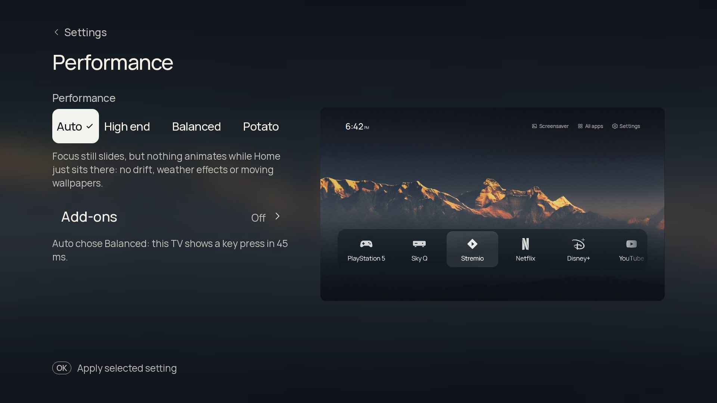Click the Performance section subheading
This screenshot has width=717, height=403.
84,98
